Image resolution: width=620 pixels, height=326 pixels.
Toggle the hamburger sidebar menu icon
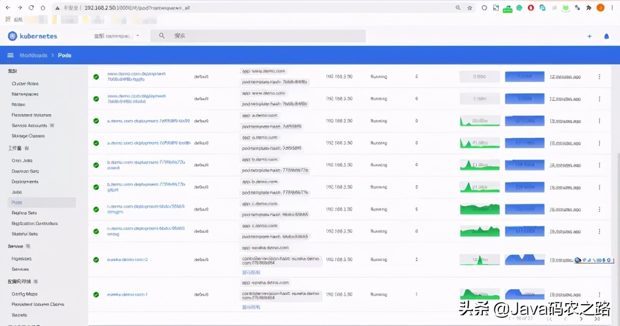pos(10,55)
